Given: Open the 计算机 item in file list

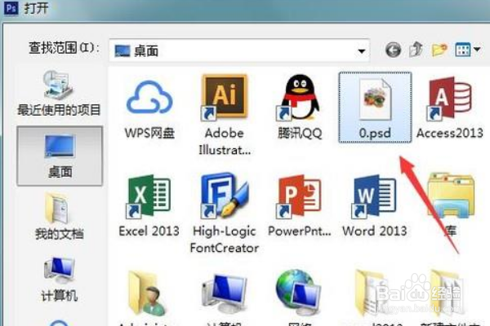Looking at the screenshot, I should [225, 298].
